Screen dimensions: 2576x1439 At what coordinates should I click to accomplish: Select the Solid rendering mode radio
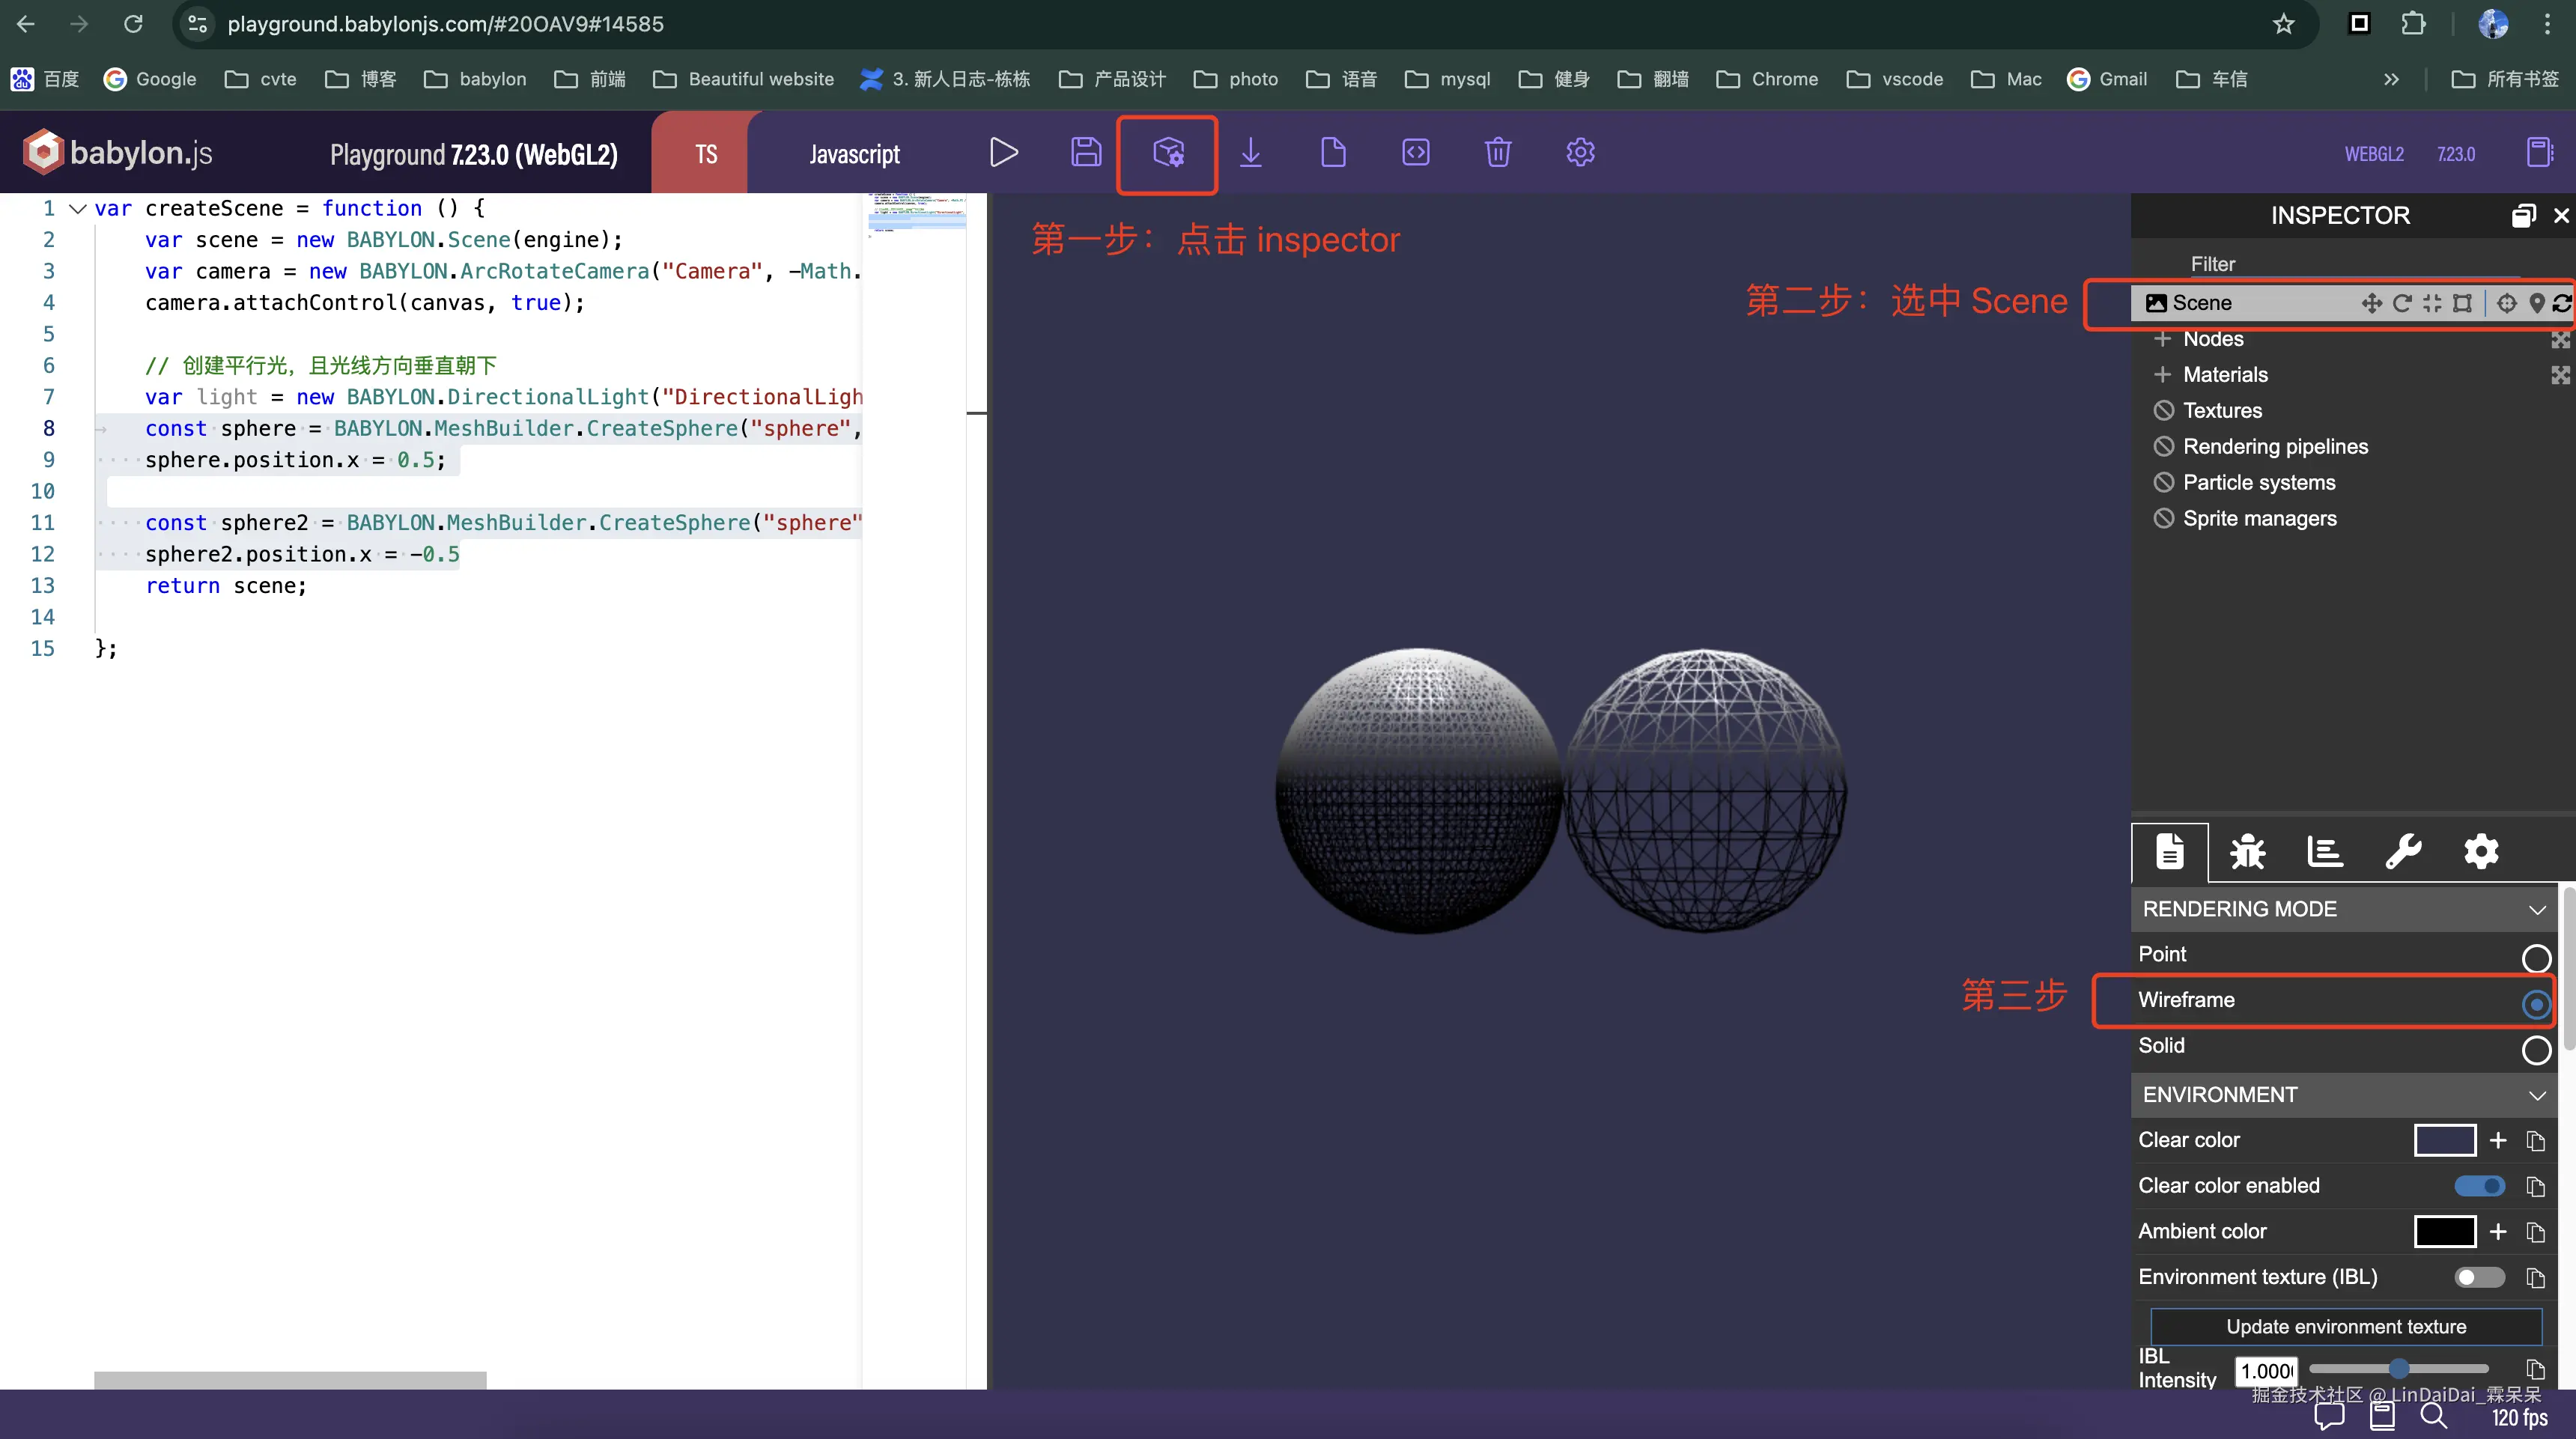2536,1050
